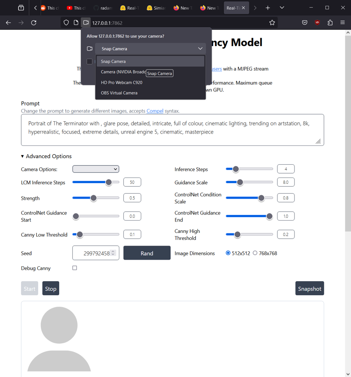This screenshot has width=351, height=377.
Task: Adjust the Guidance Scale slider
Action: (250, 182)
